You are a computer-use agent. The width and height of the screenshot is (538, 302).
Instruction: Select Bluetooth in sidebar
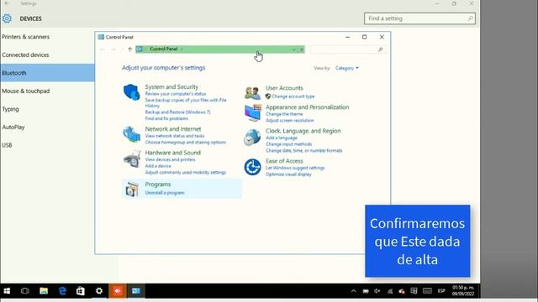click(x=47, y=73)
